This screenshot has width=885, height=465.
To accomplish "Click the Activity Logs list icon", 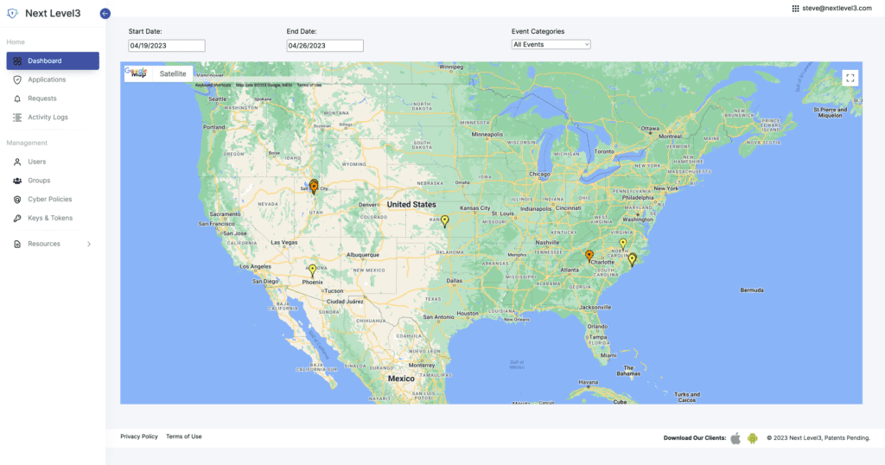I will coord(17,118).
